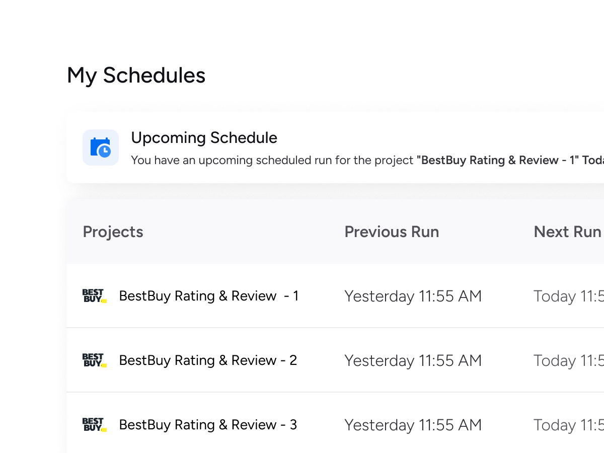Click the "You have an upcoming scheduled run" message
This screenshot has width=604, height=453.
pos(272,161)
